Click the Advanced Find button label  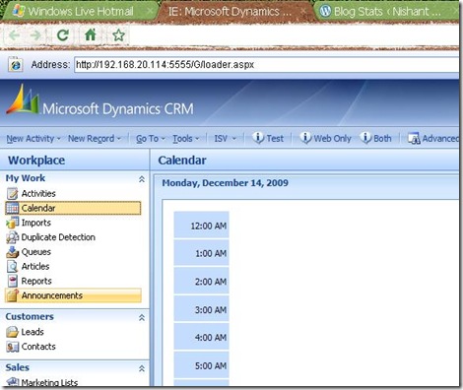pyautogui.click(x=440, y=139)
